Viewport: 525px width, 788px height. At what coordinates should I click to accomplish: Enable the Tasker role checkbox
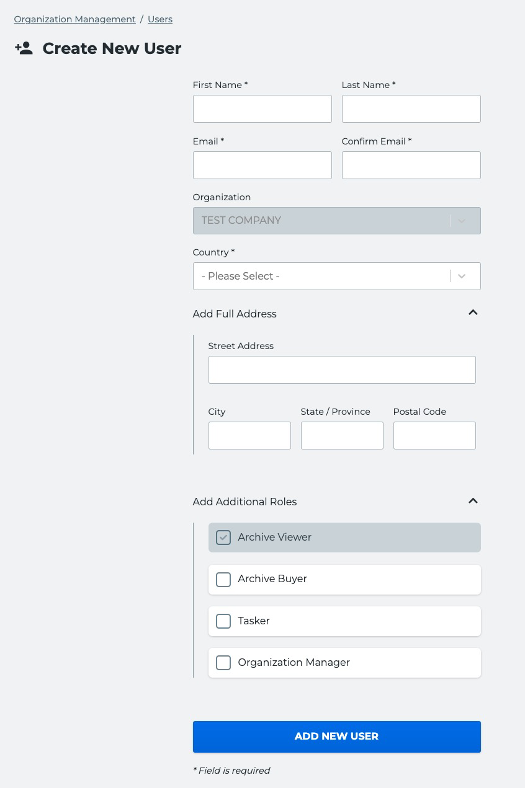223,621
